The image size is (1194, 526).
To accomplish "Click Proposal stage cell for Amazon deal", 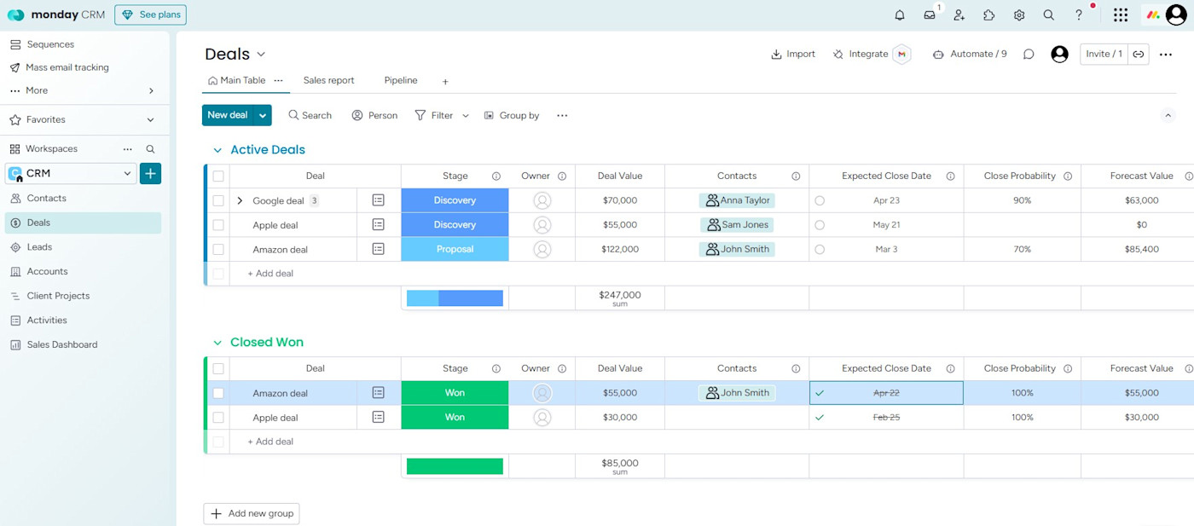I will point(455,249).
